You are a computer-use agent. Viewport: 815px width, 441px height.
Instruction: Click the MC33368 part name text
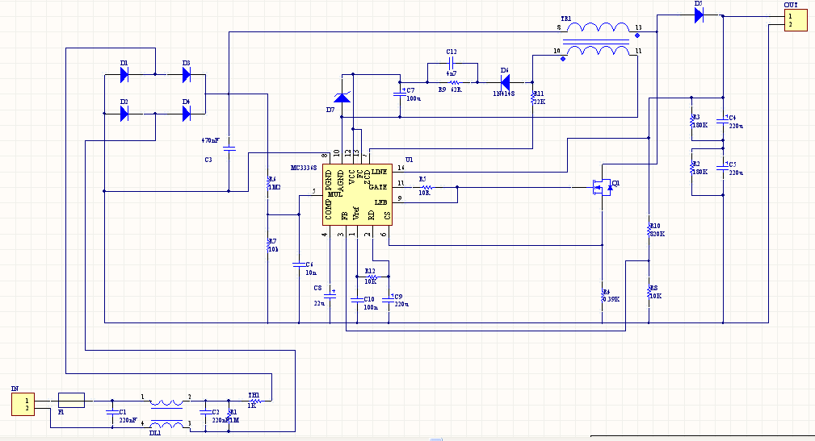304,168
